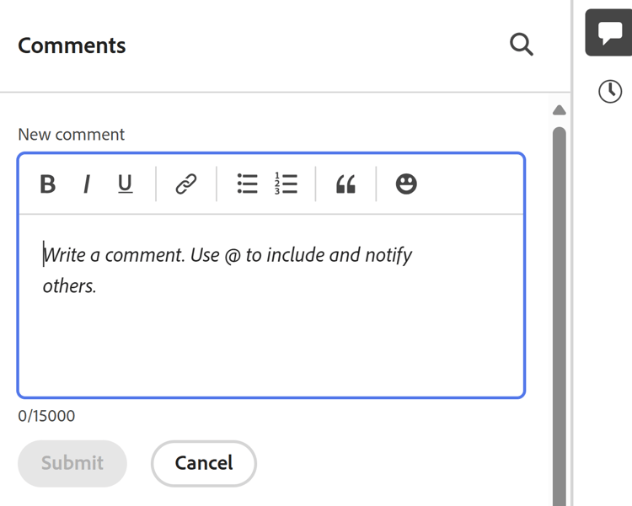The width and height of the screenshot is (632, 506).
Task: Open the history clock icon
Action: (610, 91)
